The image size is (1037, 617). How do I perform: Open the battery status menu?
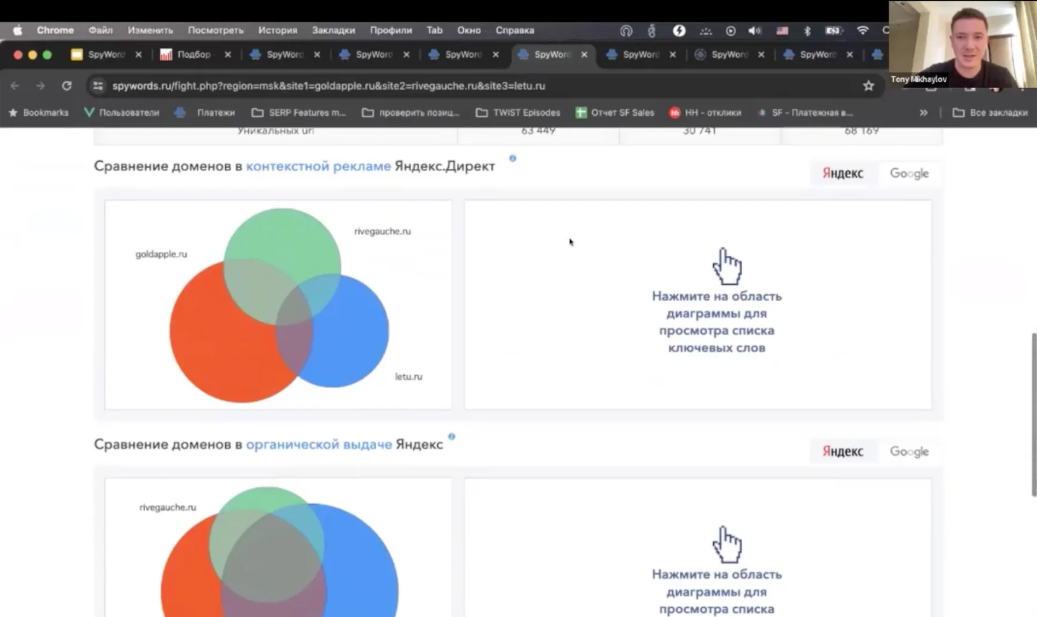[x=834, y=31]
